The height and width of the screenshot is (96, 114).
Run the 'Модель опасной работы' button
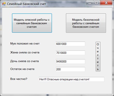click(x=32, y=23)
